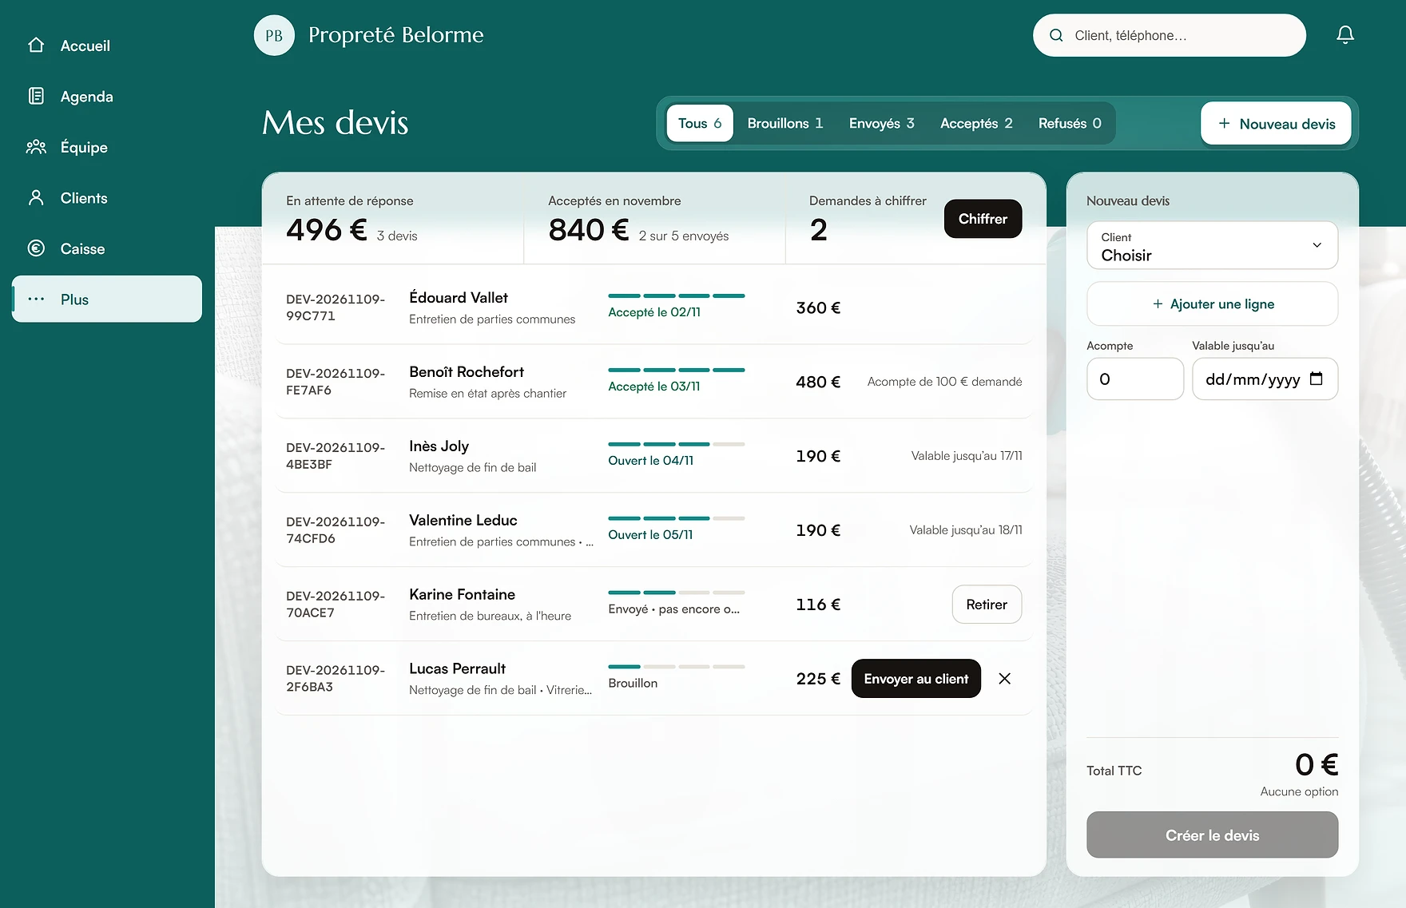This screenshot has width=1406, height=908.
Task: Open Valentine Leduc quote row
Action: pos(654,530)
